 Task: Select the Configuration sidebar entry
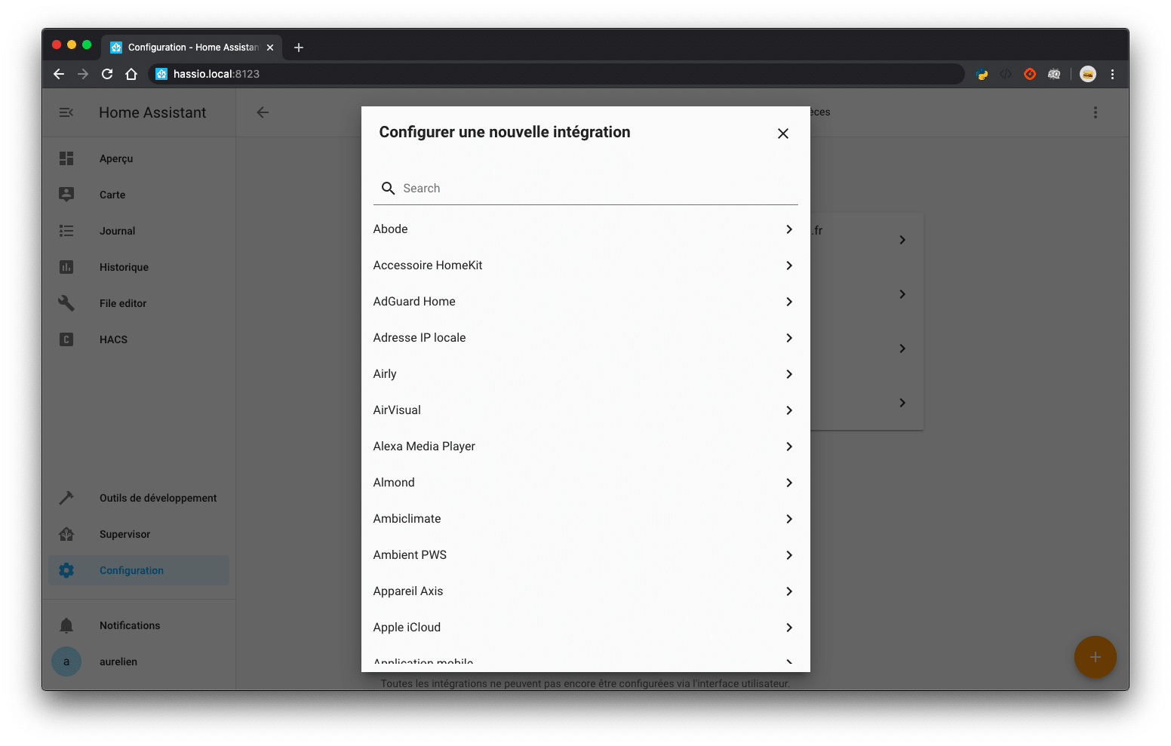pyautogui.click(x=139, y=570)
